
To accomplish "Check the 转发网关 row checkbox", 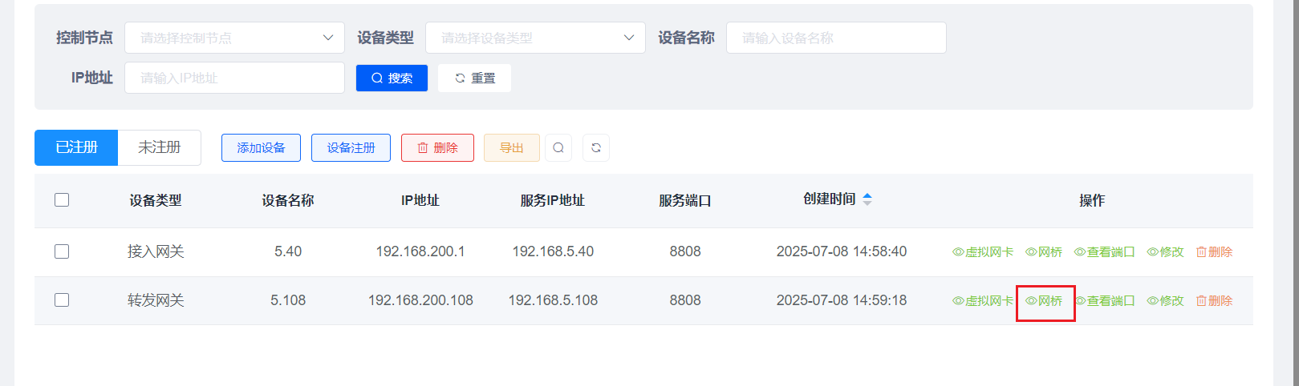I will pos(62,300).
